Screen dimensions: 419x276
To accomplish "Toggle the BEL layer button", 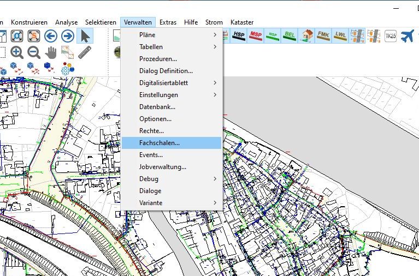I will (290, 37).
